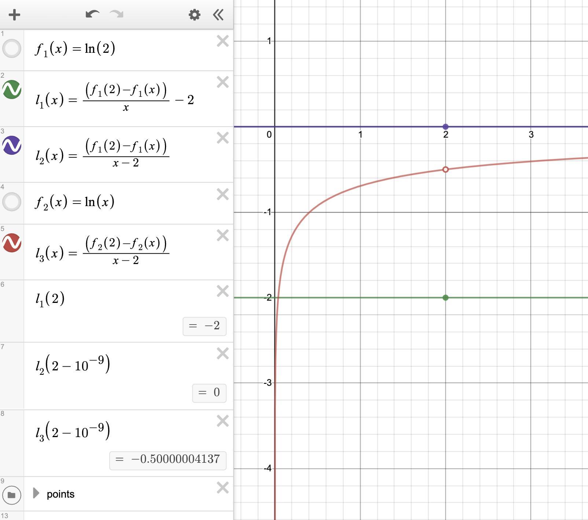Screen dimensions: 588x520
Task: Toggle visibility of the purple l₂(x) curve
Action: click(12, 145)
